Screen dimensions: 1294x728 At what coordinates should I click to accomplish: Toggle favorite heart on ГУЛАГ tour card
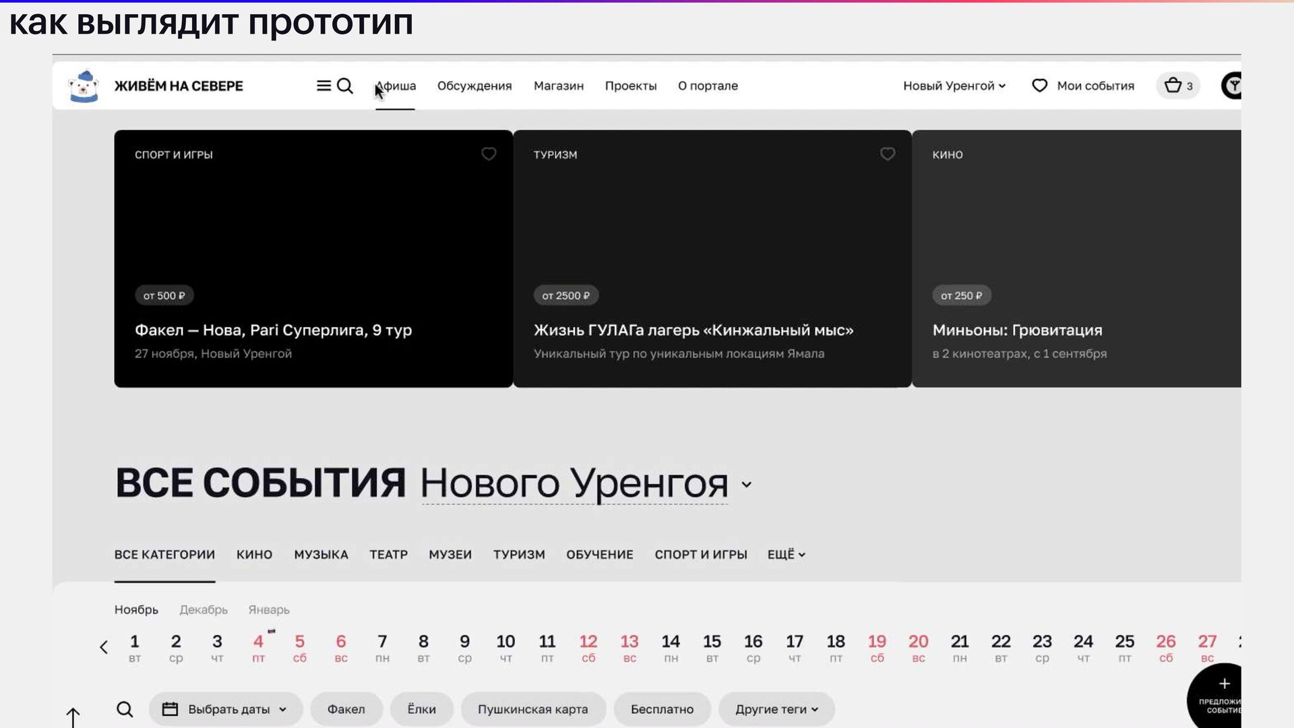click(888, 154)
